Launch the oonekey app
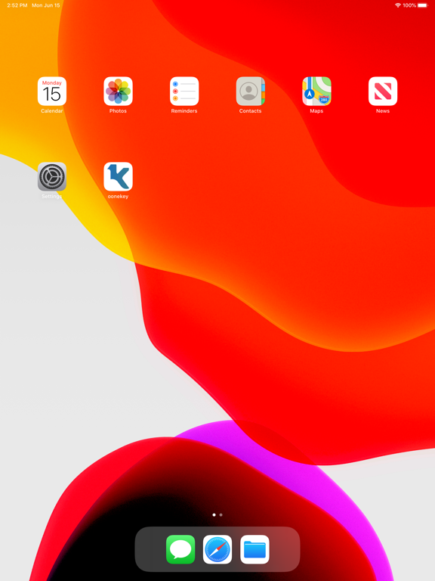 click(x=118, y=176)
